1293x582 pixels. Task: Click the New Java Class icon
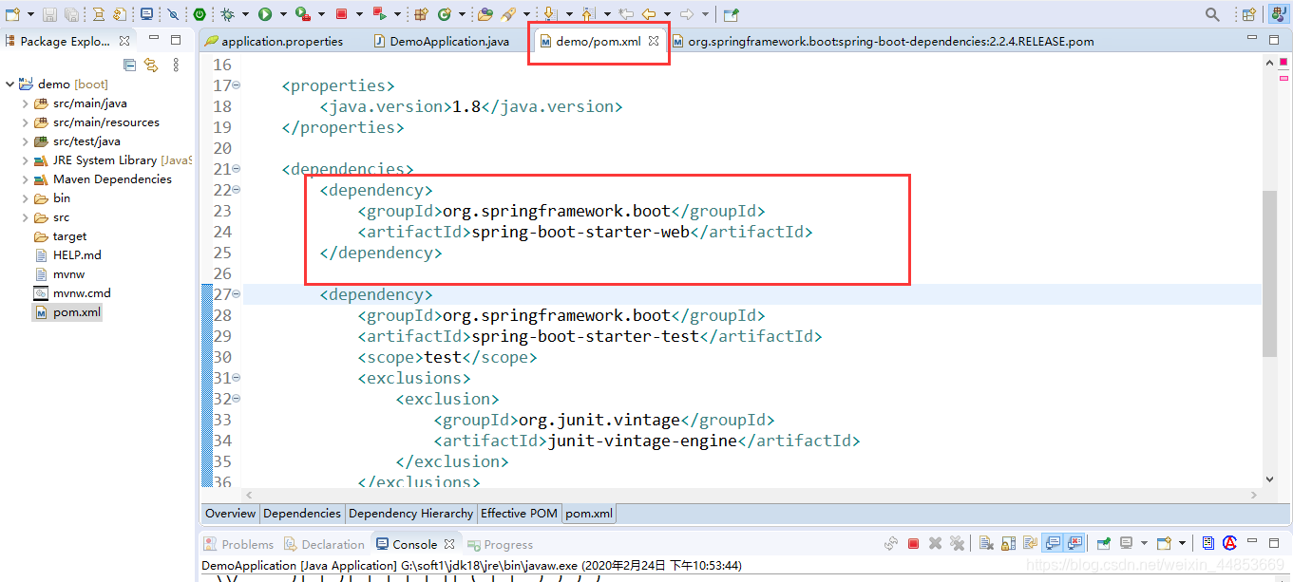445,14
